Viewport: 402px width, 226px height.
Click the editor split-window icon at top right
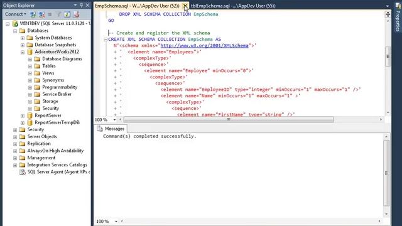point(388,14)
